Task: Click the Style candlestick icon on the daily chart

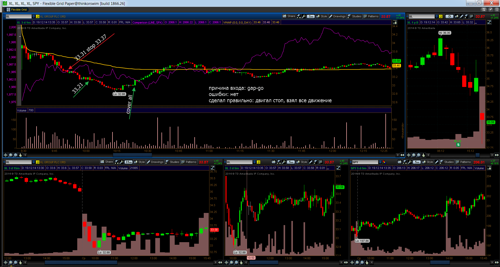Action: (x=456, y=16)
